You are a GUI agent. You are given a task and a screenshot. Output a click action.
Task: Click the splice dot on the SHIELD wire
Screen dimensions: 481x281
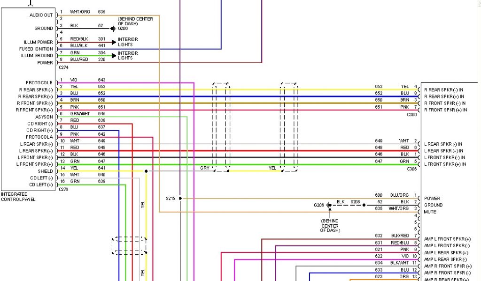point(146,171)
